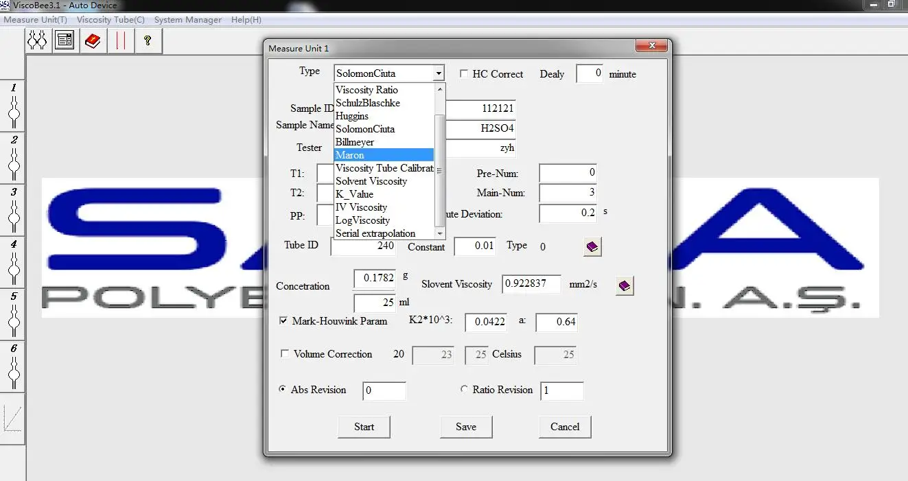Image resolution: width=908 pixels, height=481 pixels.
Task: Select measure unit 6 in sidebar
Action: click(x=13, y=367)
